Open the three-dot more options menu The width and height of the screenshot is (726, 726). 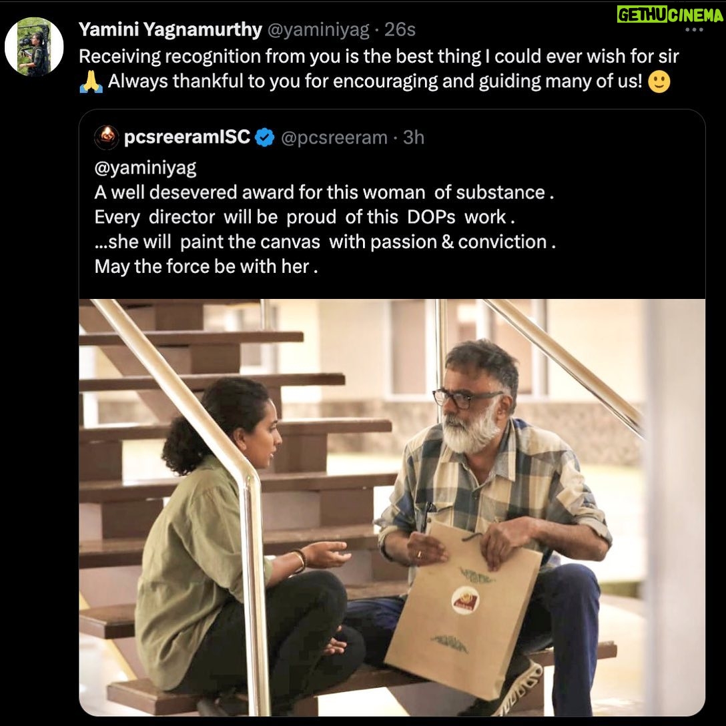click(x=695, y=30)
